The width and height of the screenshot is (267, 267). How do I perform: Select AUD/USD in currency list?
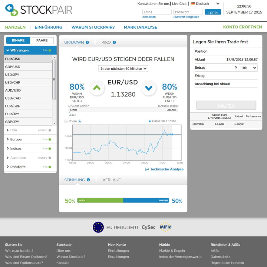tap(28, 90)
